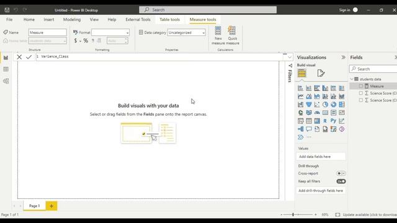Image resolution: width=397 pixels, height=223 pixels.
Task: Zoom out with the minus button
Action: point(281,215)
